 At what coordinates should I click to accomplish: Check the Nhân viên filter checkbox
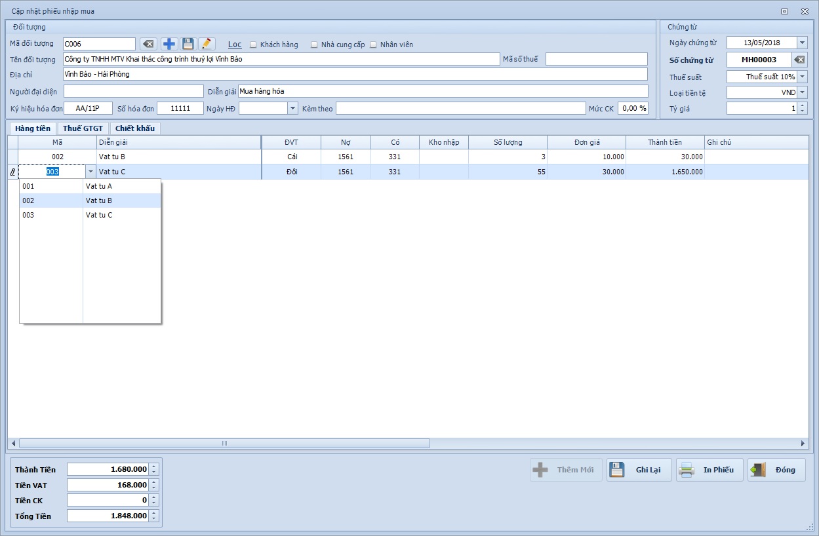point(373,45)
